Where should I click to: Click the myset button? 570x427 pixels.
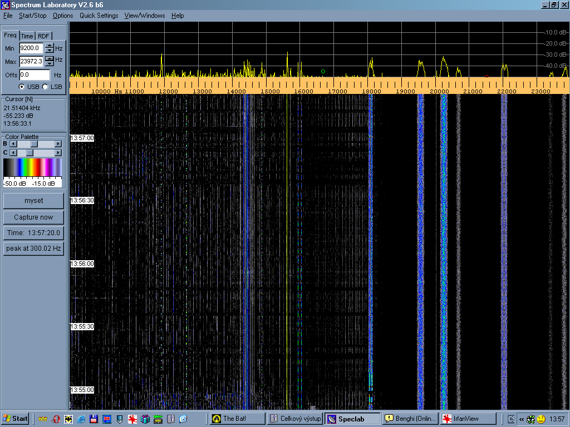33,201
